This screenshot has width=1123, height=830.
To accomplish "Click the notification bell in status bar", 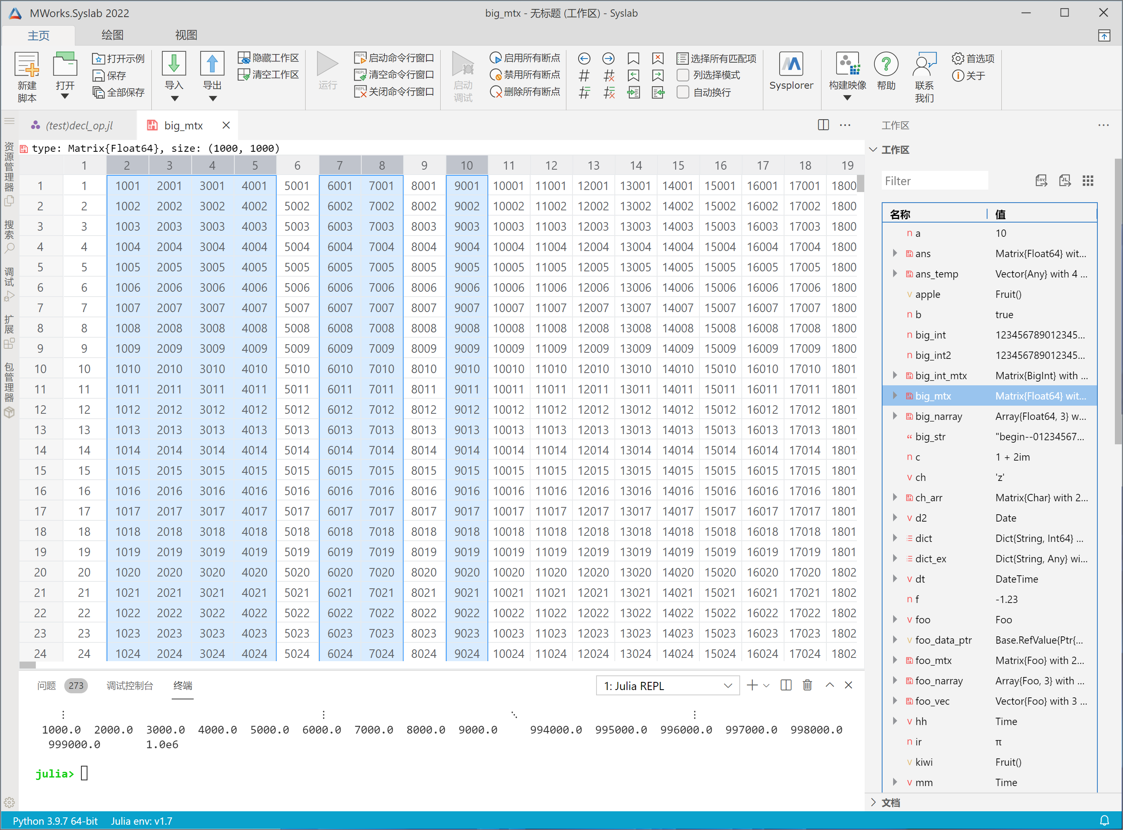I will [1104, 821].
